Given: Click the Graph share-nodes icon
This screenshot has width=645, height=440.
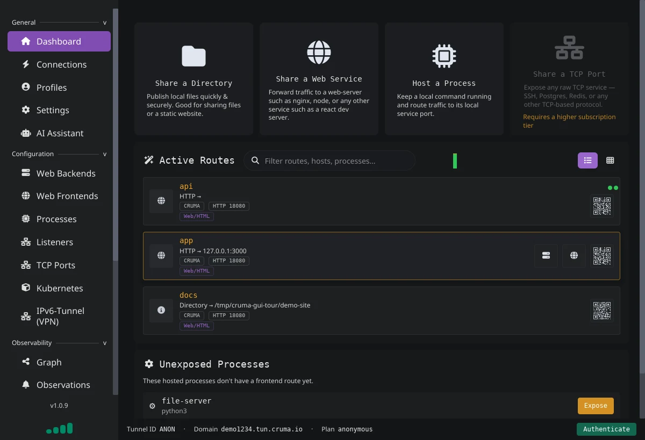Looking at the screenshot, I should click(26, 362).
